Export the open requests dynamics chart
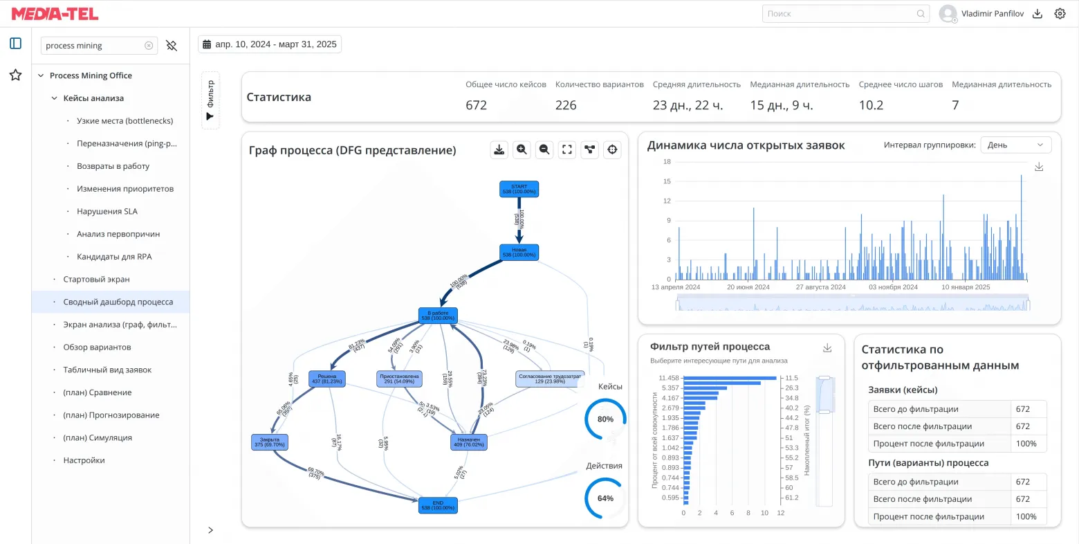The width and height of the screenshot is (1079, 544). coord(1039,166)
